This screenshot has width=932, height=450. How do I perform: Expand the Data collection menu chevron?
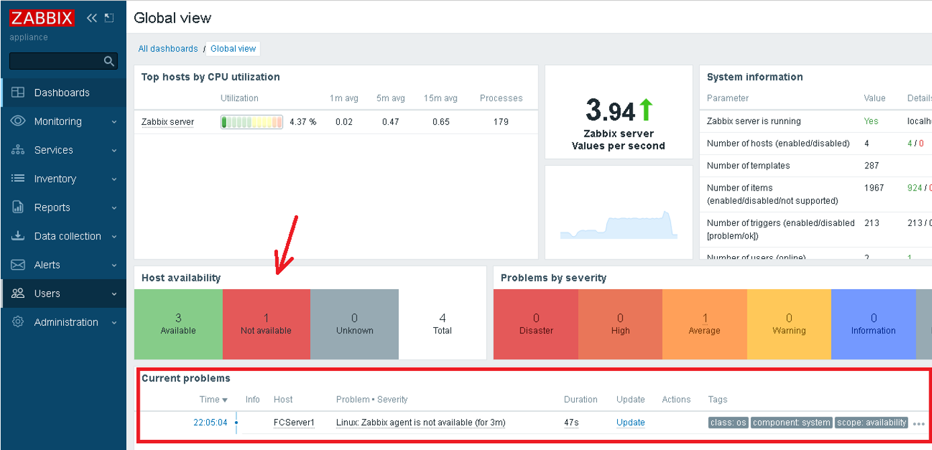click(x=114, y=237)
